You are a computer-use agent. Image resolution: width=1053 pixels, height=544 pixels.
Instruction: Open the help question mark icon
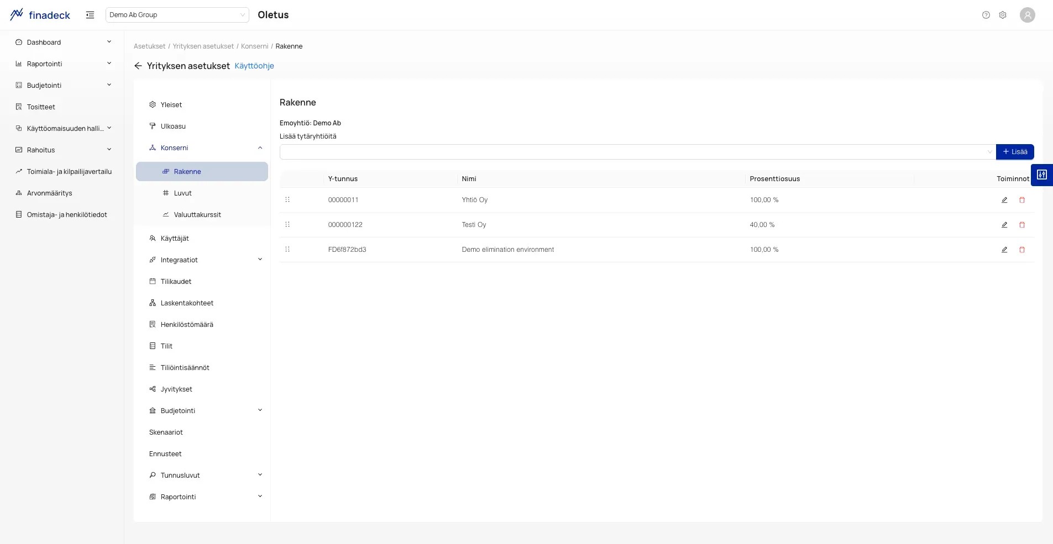click(986, 15)
